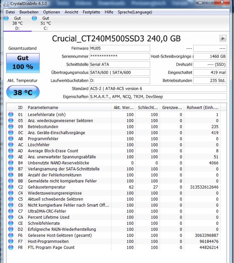The image size is (234, 263).
Task: Open the Bearbeiten menu
Action: [29, 12]
